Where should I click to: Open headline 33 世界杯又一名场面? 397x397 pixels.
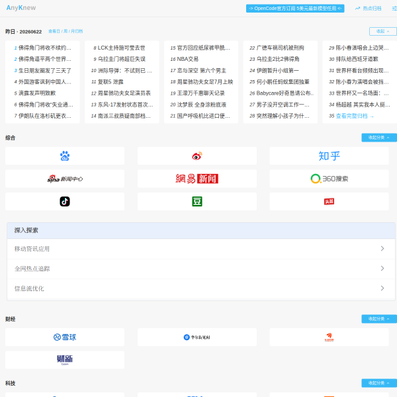click(363, 93)
